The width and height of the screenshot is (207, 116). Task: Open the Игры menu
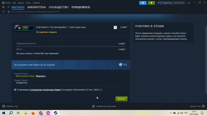point(28,3)
